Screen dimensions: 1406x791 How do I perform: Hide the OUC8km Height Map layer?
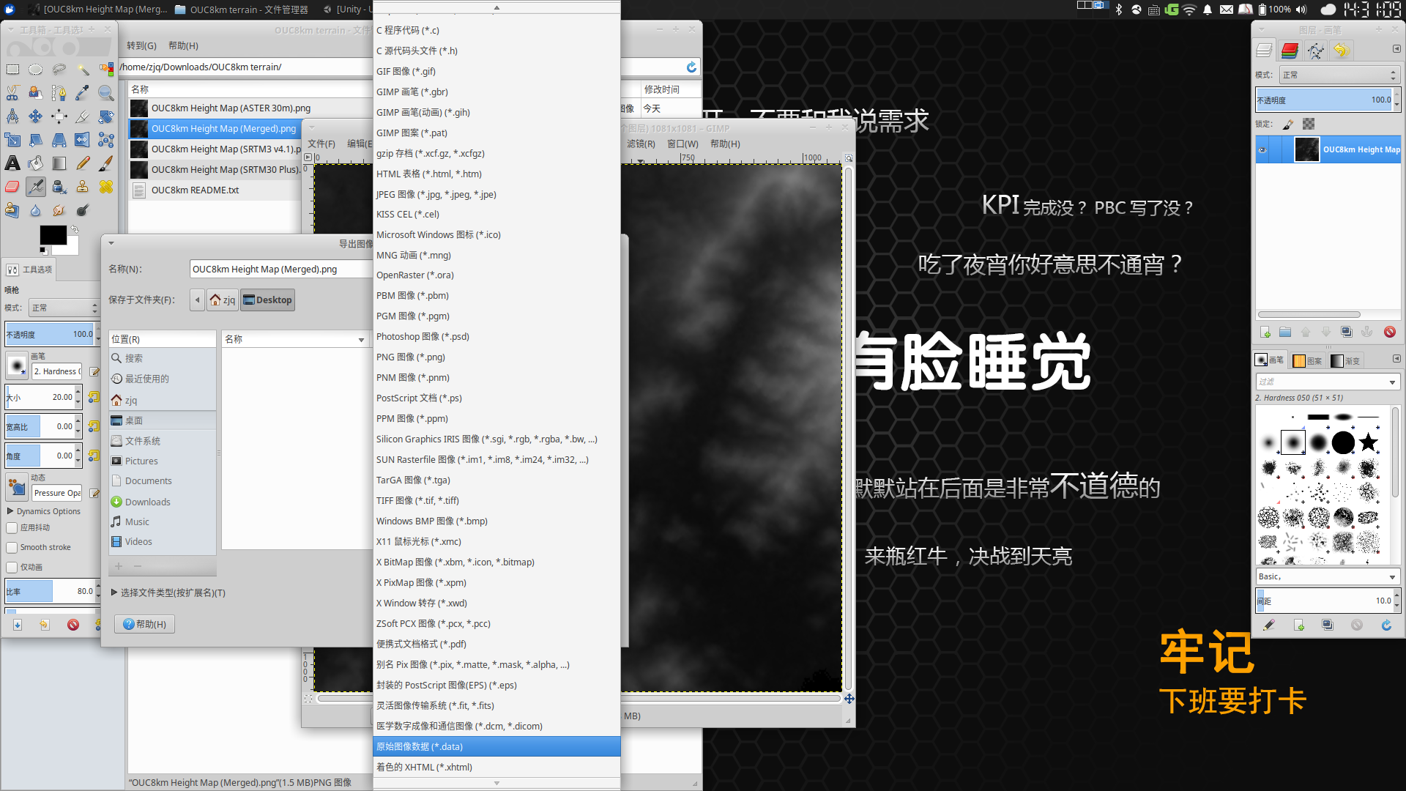click(x=1262, y=149)
